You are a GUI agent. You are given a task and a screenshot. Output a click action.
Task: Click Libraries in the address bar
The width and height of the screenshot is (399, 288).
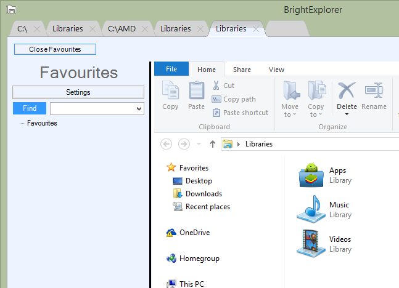259,144
